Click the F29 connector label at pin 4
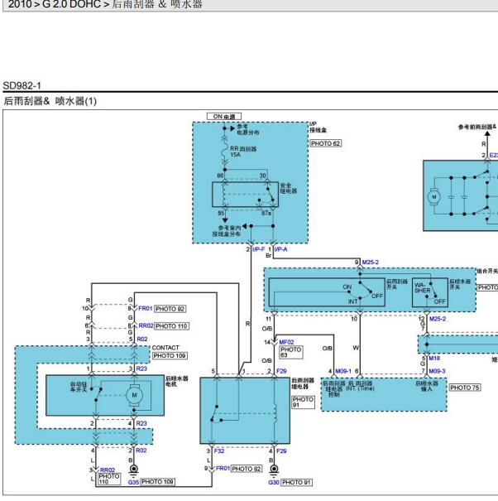The height and width of the screenshot is (501, 498). [281, 451]
